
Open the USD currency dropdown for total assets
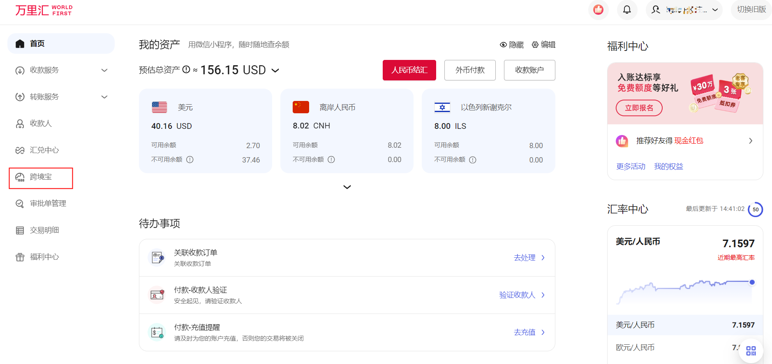tap(275, 71)
